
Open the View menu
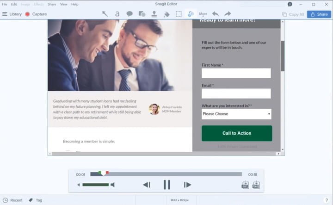pos(63,4)
